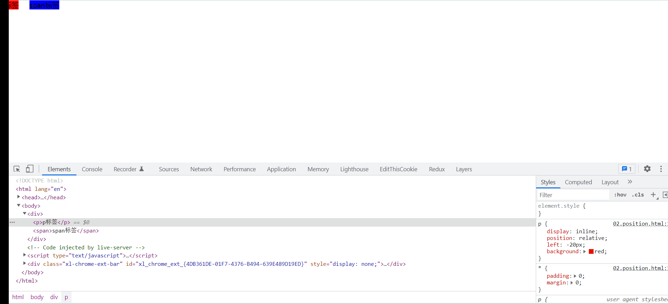Click the blue span标签 element on page

coord(44,5)
